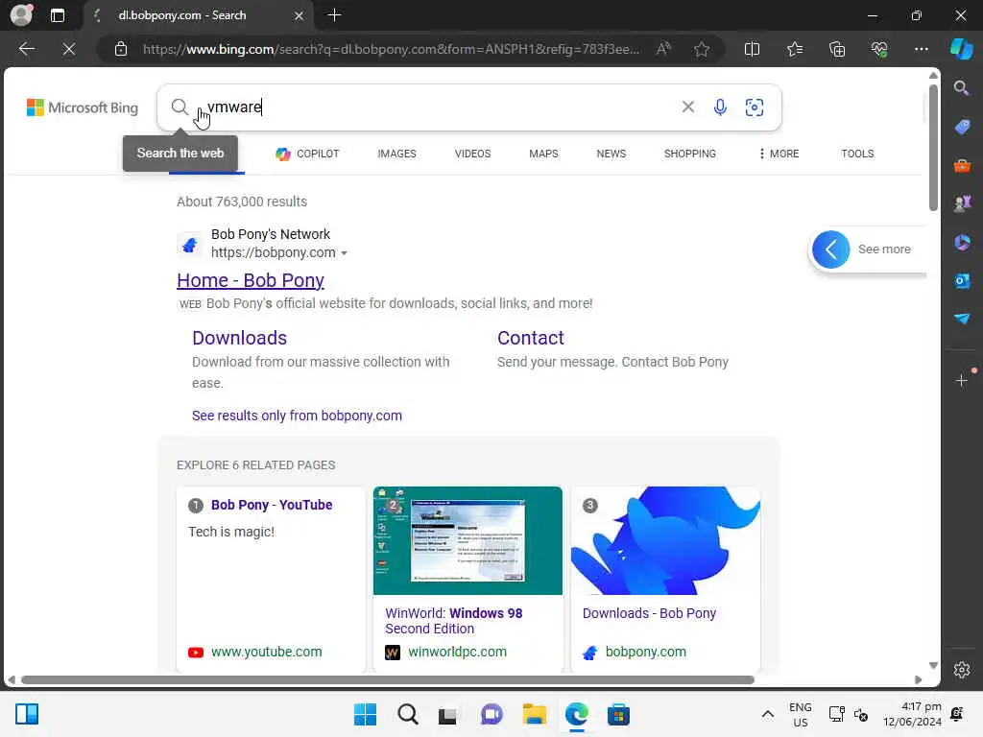Stop loading the page
The image size is (983, 737).
(69, 49)
